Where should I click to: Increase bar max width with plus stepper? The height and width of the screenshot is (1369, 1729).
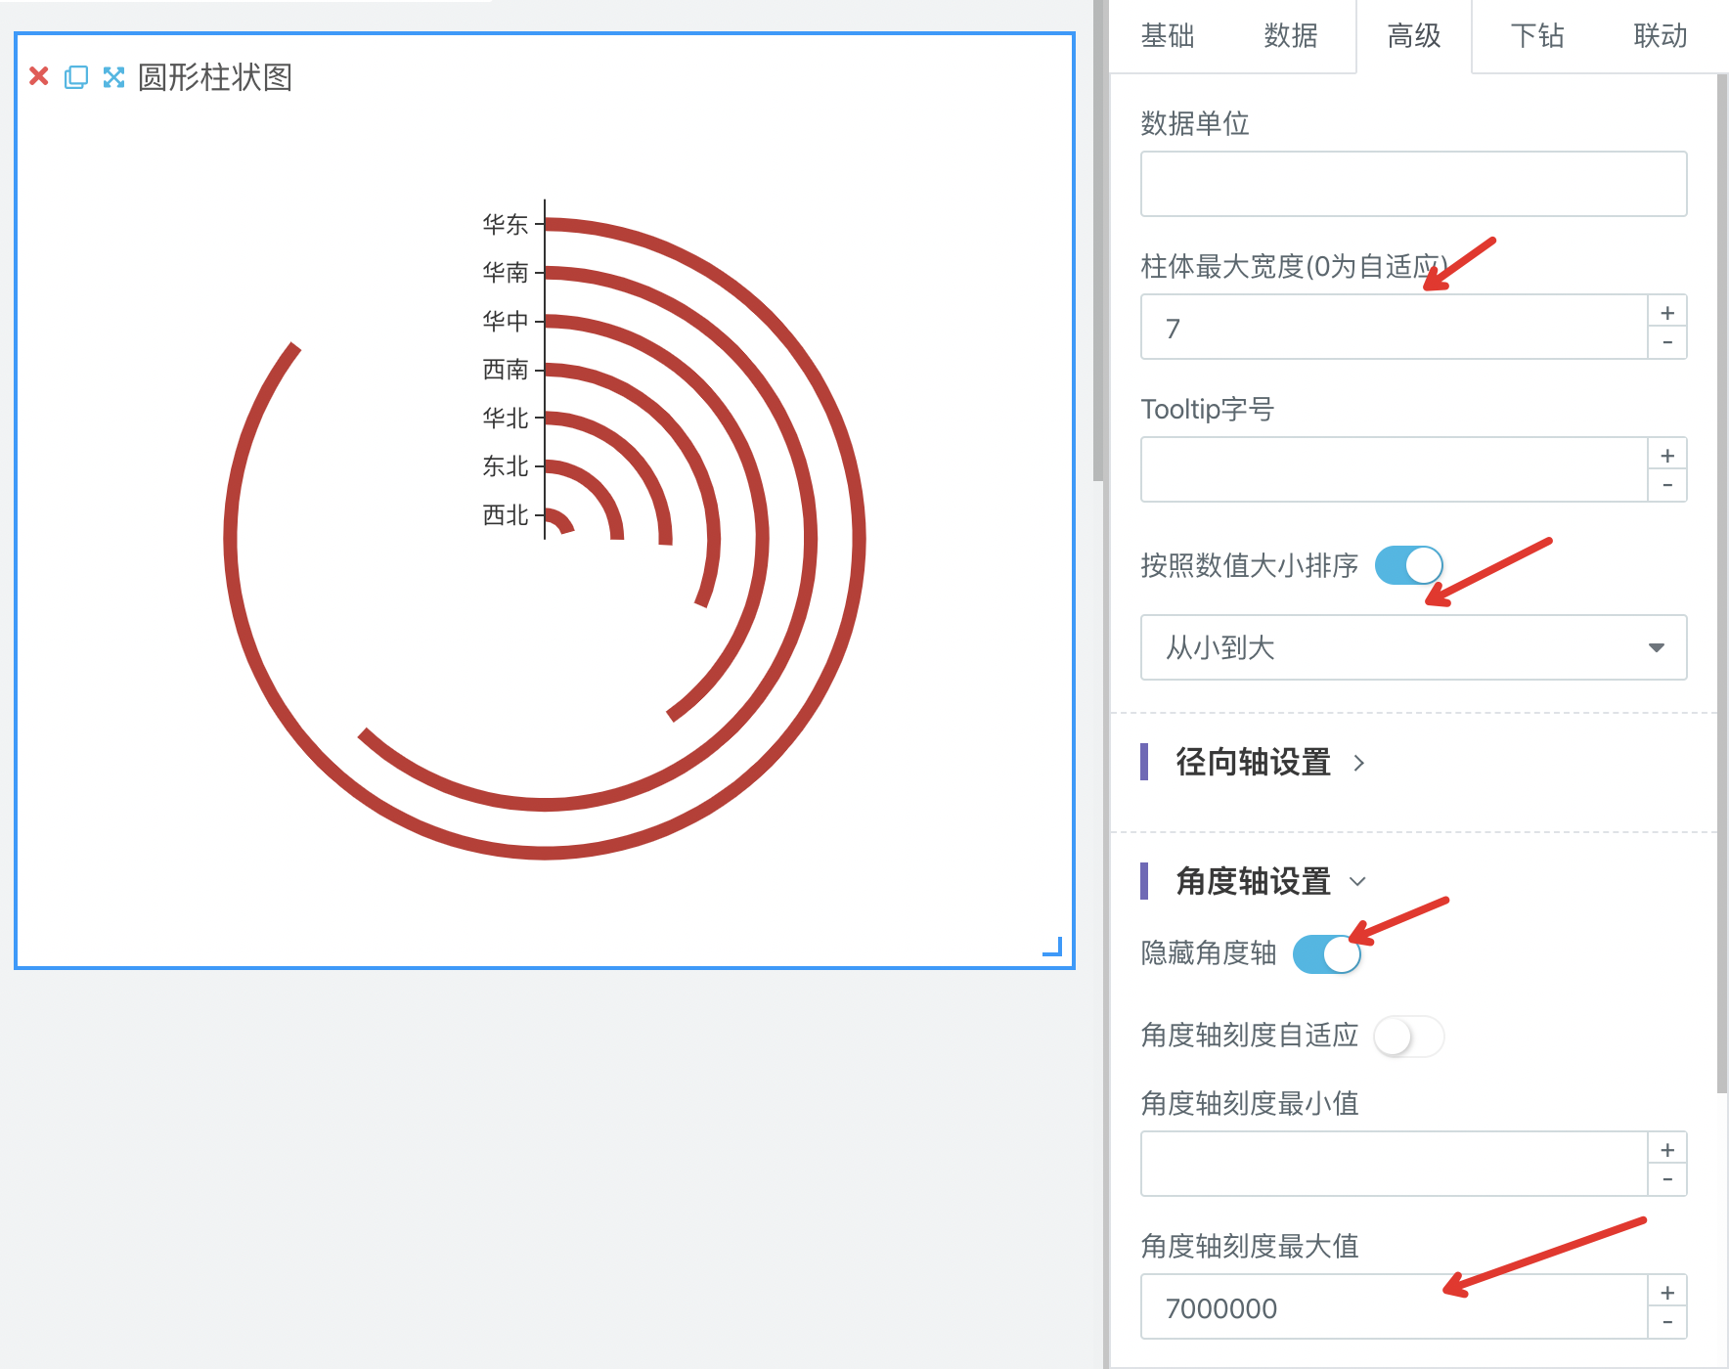pos(1667,313)
